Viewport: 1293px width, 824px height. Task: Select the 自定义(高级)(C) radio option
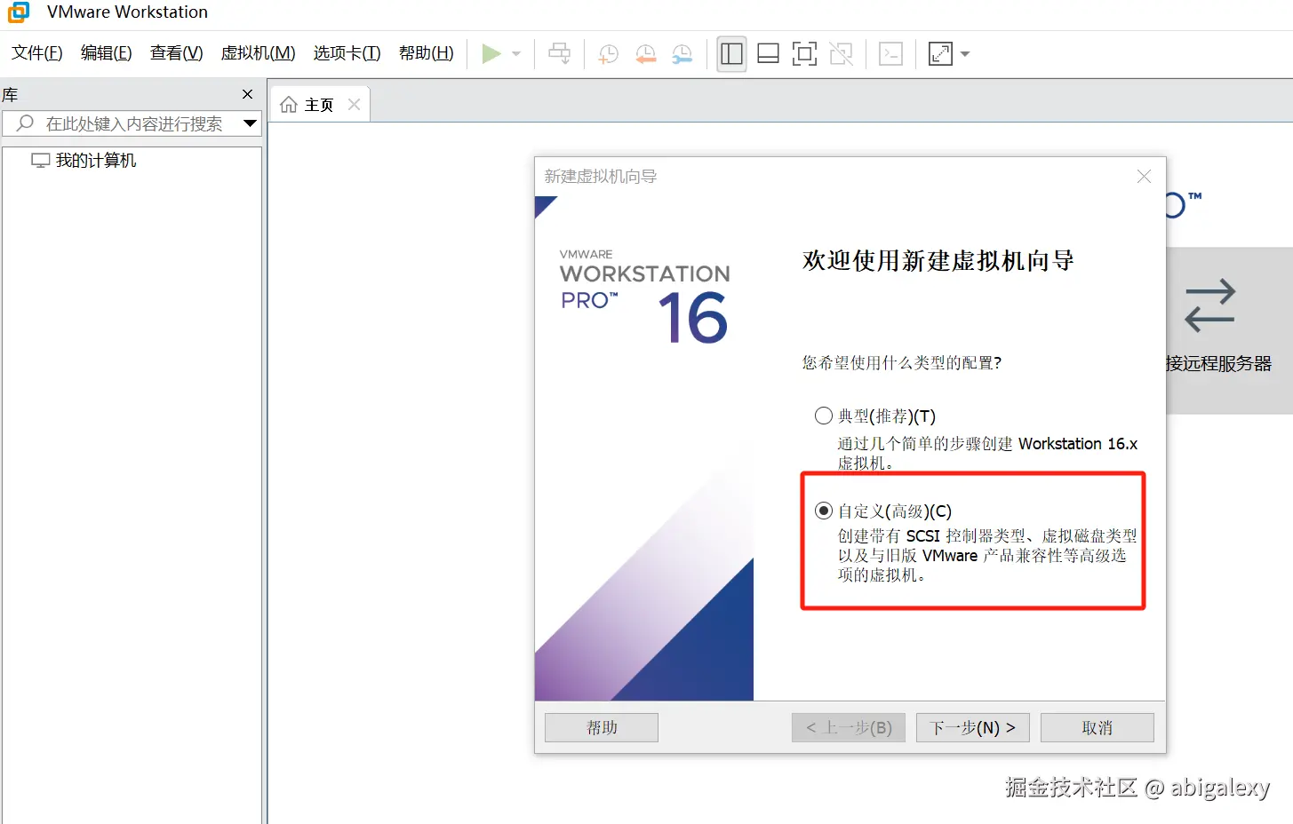click(822, 510)
